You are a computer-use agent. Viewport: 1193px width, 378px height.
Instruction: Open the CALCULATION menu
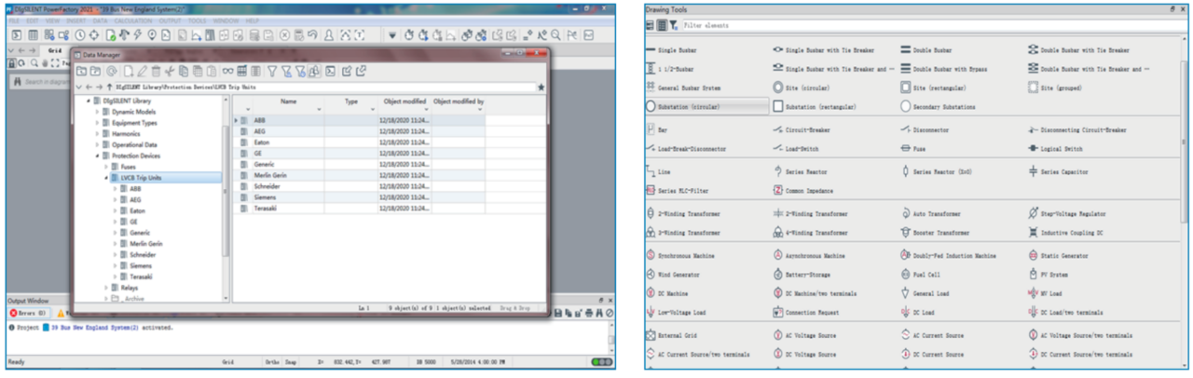point(135,20)
